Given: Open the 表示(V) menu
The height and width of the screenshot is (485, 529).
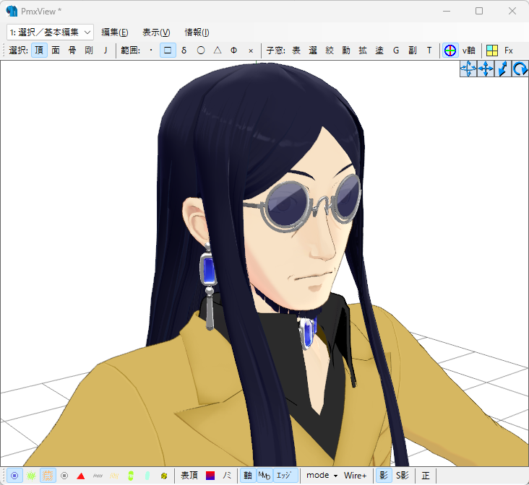Looking at the screenshot, I should coord(156,32).
